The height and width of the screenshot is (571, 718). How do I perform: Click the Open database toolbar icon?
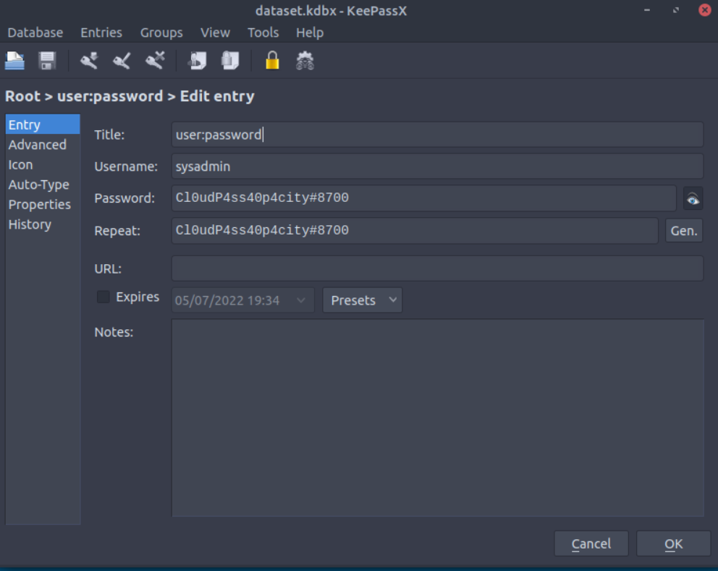14,61
